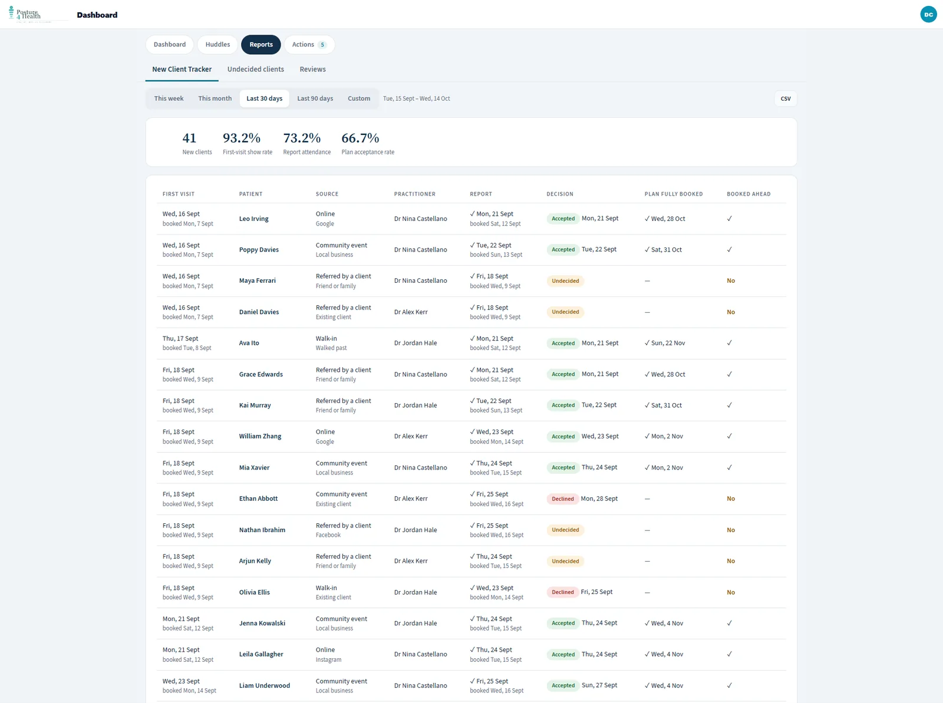Viewport: 943px width, 703px height.
Task: Click the Booked Ahead column header
Action: click(749, 194)
